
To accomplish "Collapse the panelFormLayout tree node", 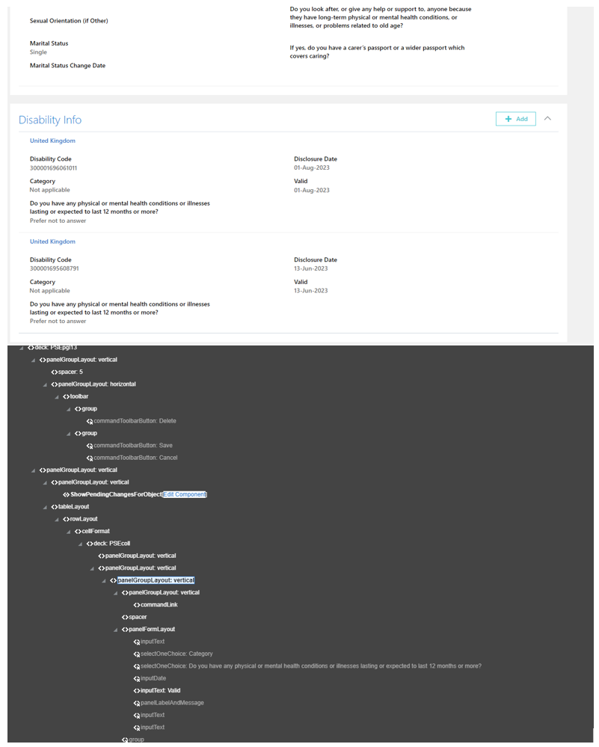I will pyautogui.click(x=116, y=630).
